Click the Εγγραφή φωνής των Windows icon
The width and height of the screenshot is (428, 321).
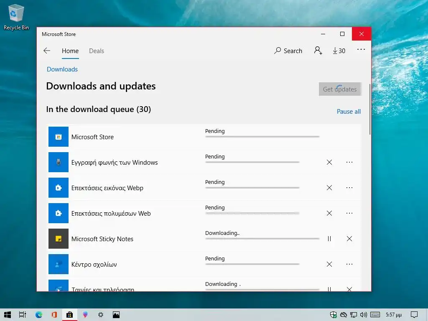coord(59,162)
